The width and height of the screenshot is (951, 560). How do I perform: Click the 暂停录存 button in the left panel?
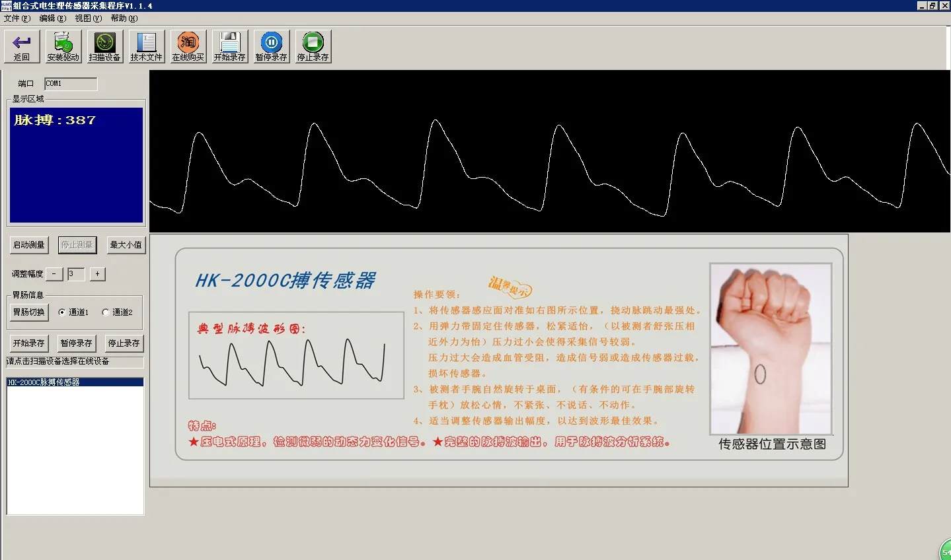[77, 343]
